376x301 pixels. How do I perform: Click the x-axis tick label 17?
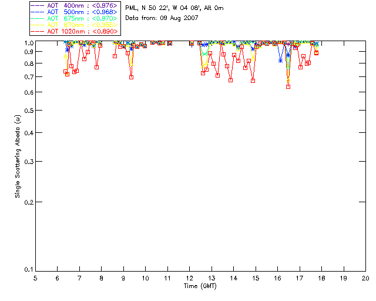pyautogui.click(x=300, y=278)
